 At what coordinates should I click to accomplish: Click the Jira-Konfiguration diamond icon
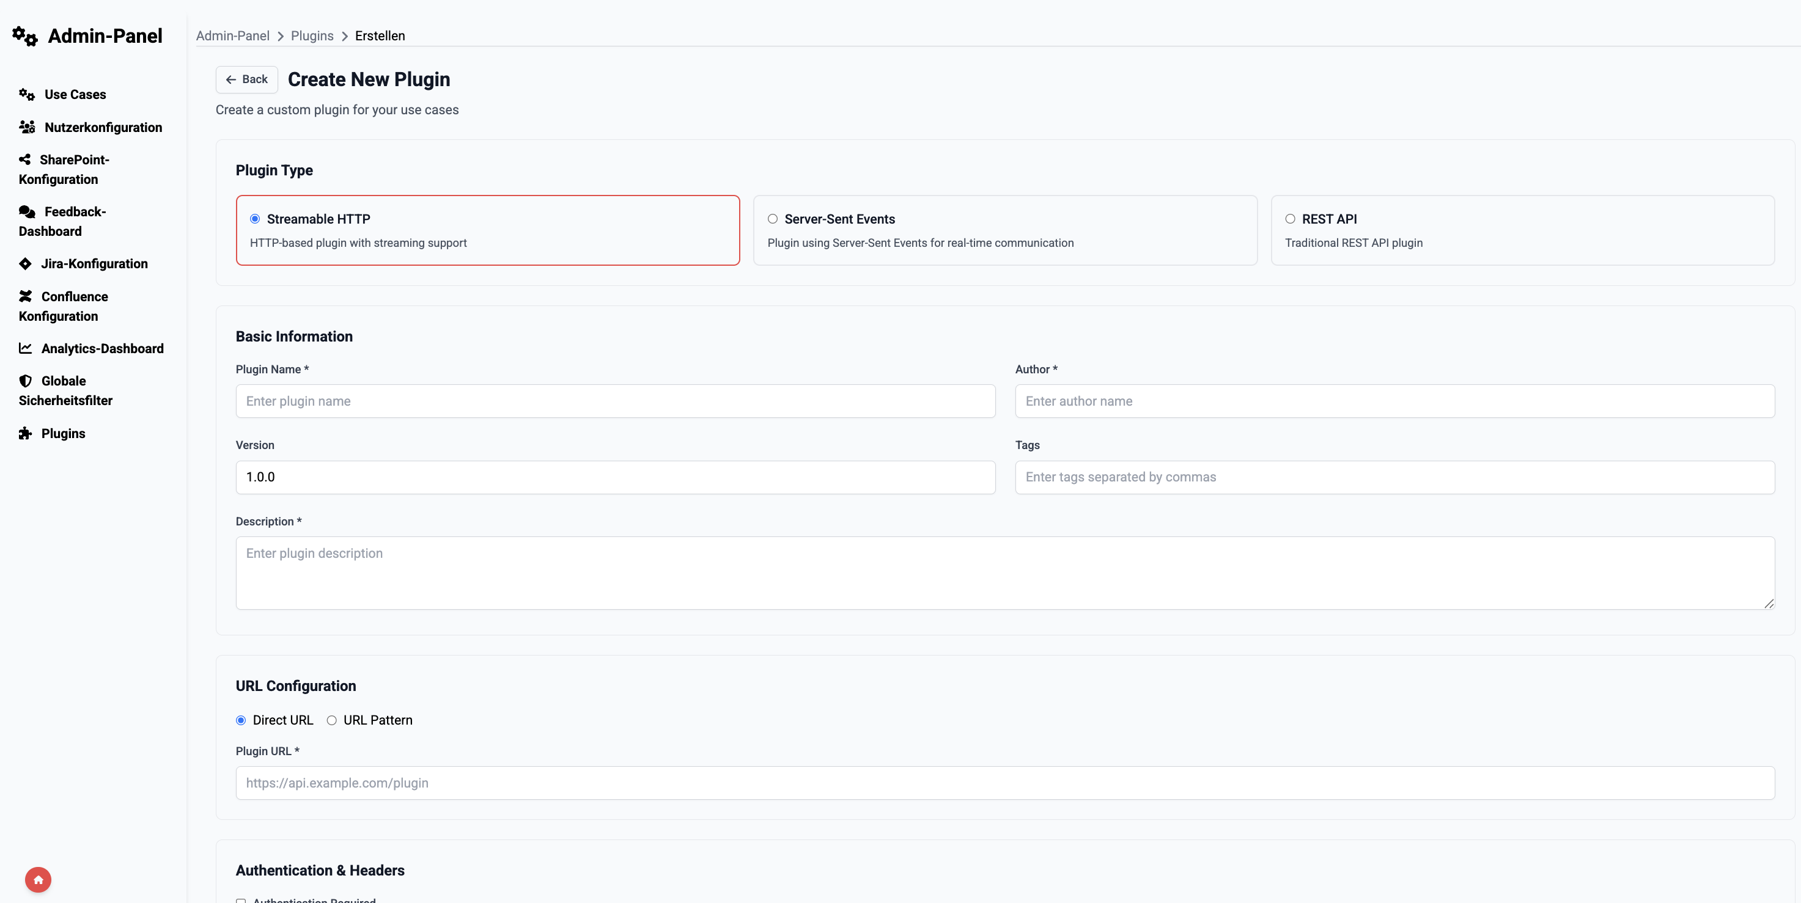coord(25,263)
